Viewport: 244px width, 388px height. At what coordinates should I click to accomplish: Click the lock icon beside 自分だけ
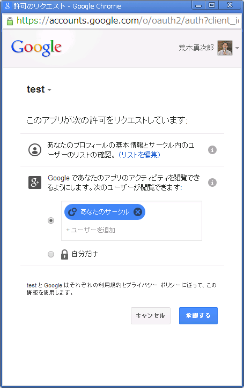click(64, 254)
